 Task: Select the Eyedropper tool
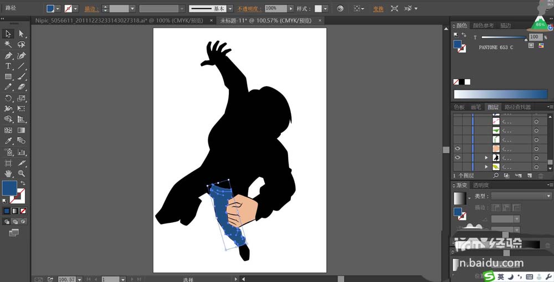pos(8,141)
